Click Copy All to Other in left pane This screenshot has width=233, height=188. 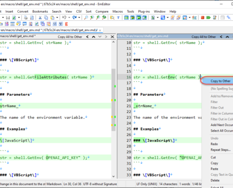tap(70, 37)
